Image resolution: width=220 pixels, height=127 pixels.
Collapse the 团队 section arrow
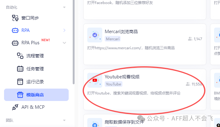pyautogui.click(x=64, y=120)
